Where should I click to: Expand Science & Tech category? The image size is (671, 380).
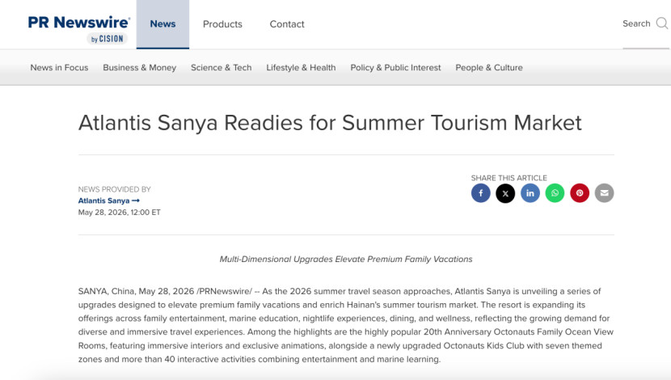222,68
